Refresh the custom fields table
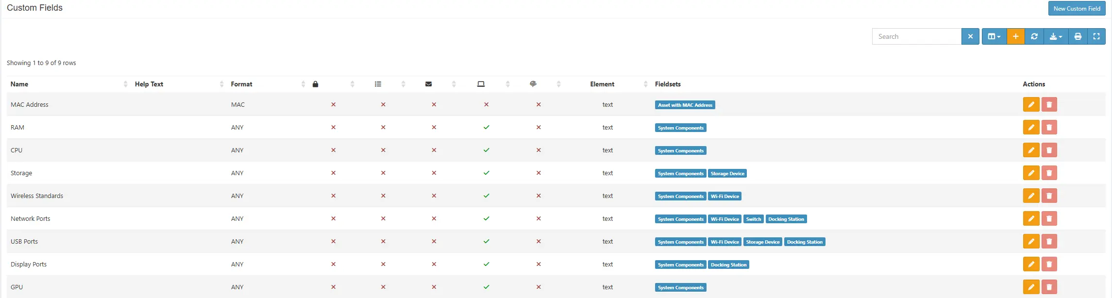 1034,36
